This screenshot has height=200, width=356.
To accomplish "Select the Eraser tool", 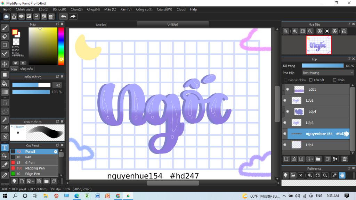I will 5,36.
